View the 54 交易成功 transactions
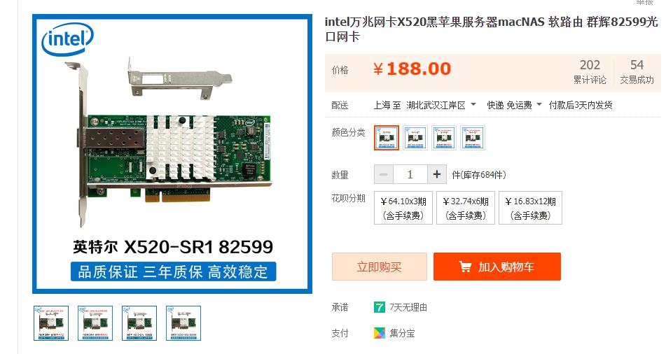The height and width of the screenshot is (354, 666). click(x=637, y=71)
